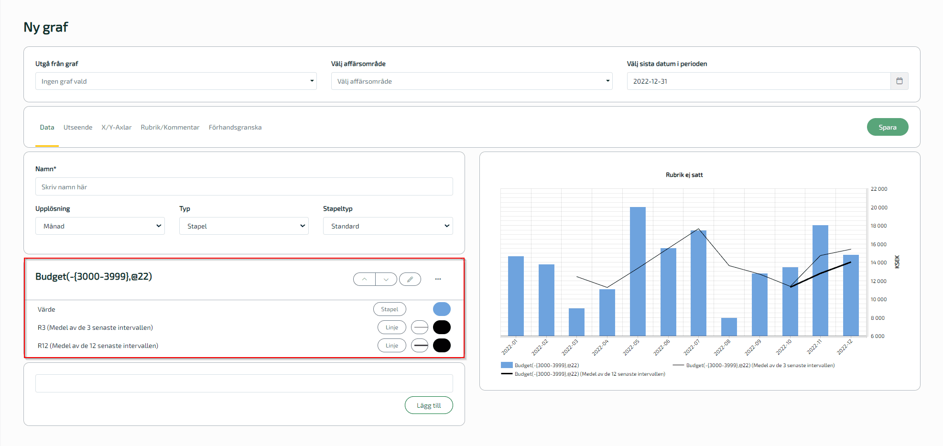
Task: Toggle the Stapel type for the Värde row
Action: coord(390,309)
